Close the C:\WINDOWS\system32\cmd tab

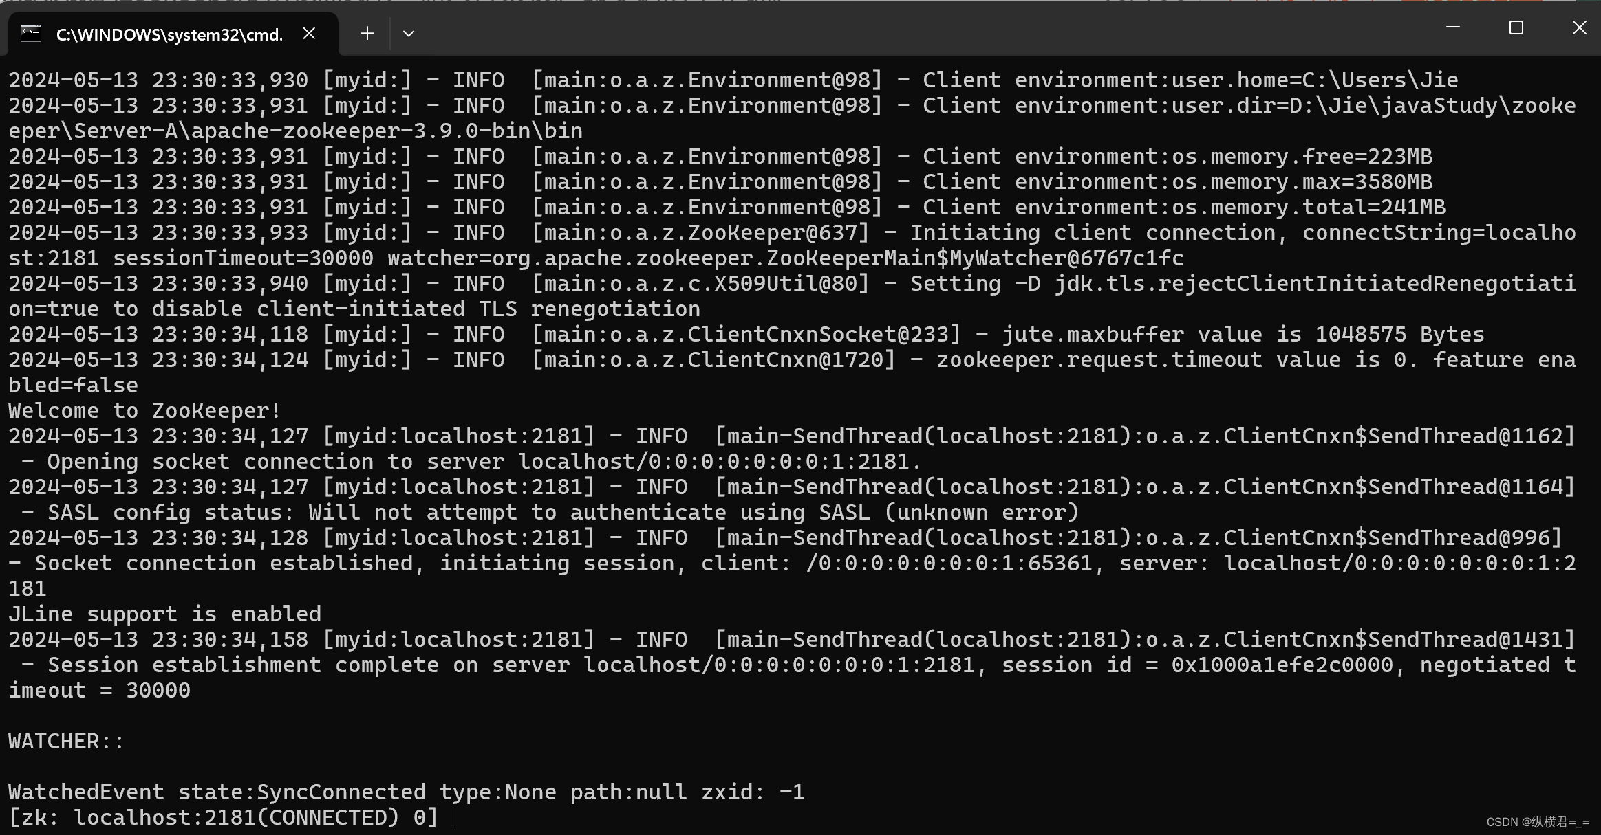point(309,32)
